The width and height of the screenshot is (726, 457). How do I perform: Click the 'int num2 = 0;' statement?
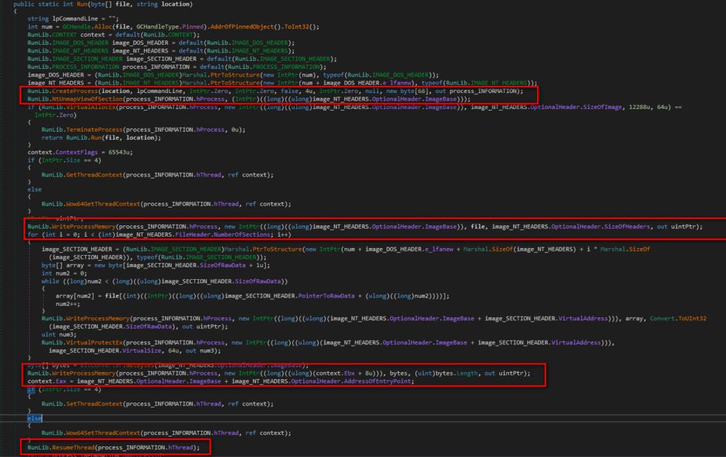(x=65, y=273)
